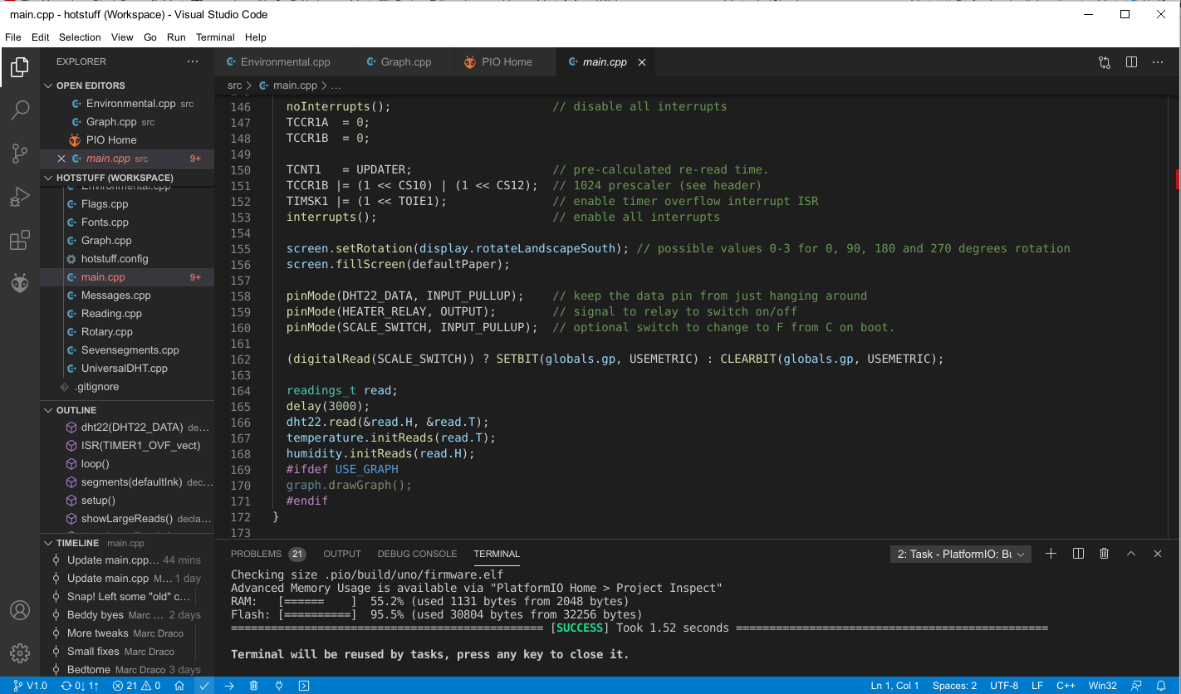Open the Selection menu

[x=80, y=37]
